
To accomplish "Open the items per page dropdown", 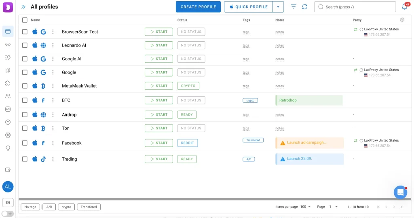I will pyautogui.click(x=306, y=207).
